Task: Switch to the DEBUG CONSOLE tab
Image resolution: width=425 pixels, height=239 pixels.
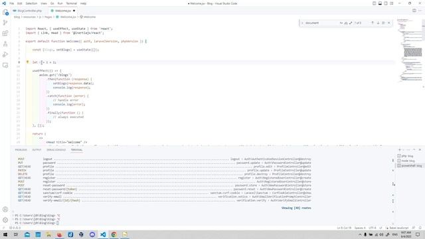Action: (x=56, y=149)
